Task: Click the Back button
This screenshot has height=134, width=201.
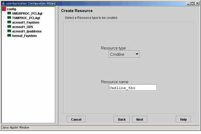Action: click(x=122, y=120)
